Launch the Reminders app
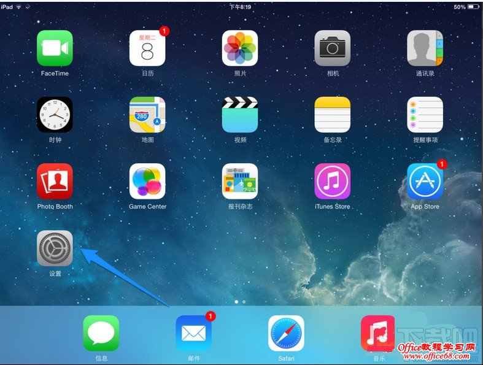 point(425,115)
